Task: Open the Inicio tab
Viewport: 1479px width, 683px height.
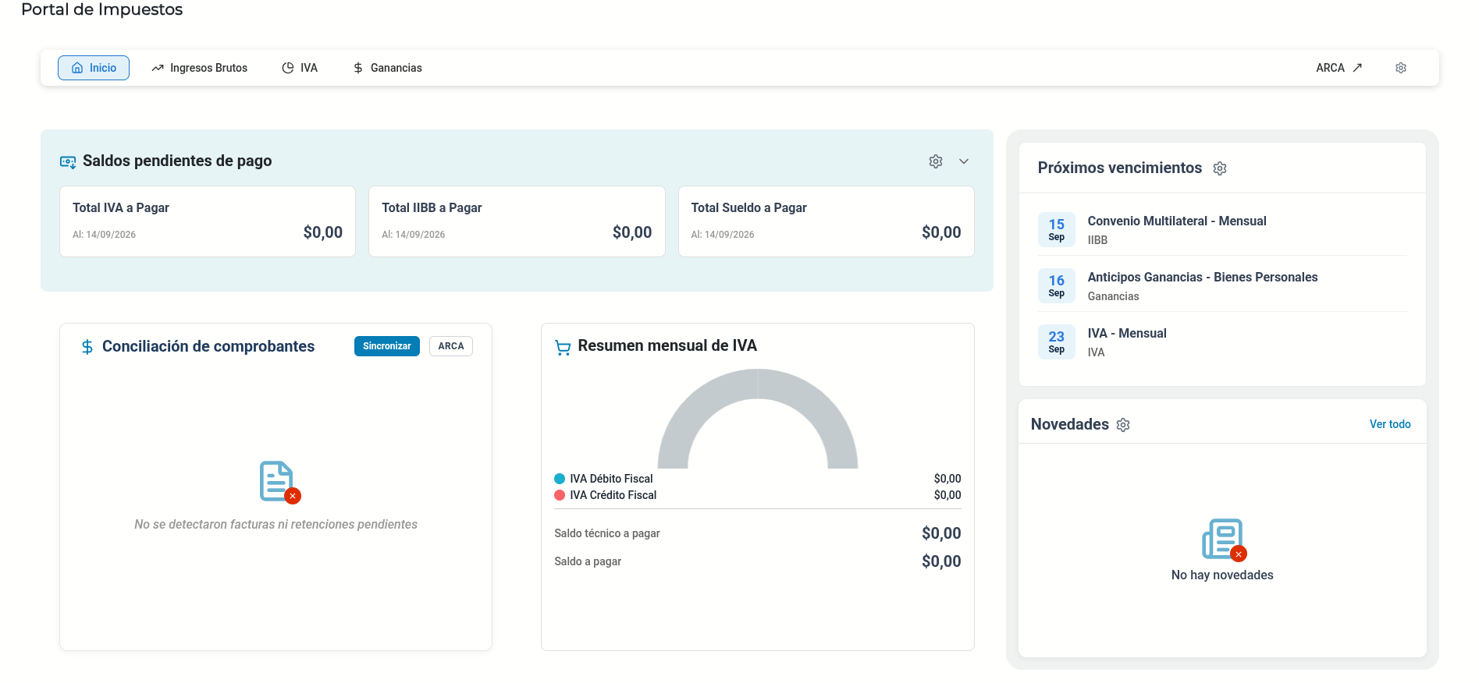Action: coord(94,68)
